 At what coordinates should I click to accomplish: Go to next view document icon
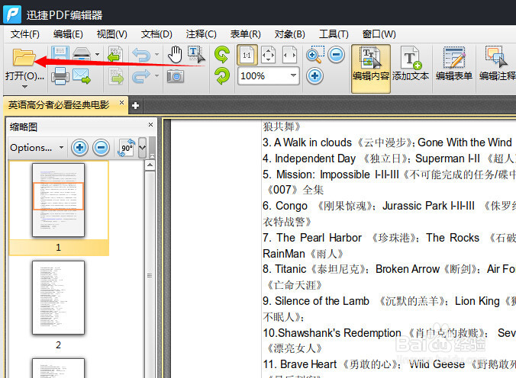click(116, 76)
